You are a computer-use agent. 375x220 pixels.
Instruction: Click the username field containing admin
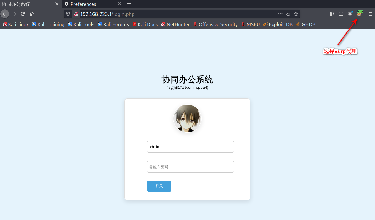[190, 147]
